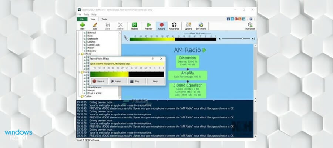
Task: Click the volume low speaker icon
Action: click(219, 39)
